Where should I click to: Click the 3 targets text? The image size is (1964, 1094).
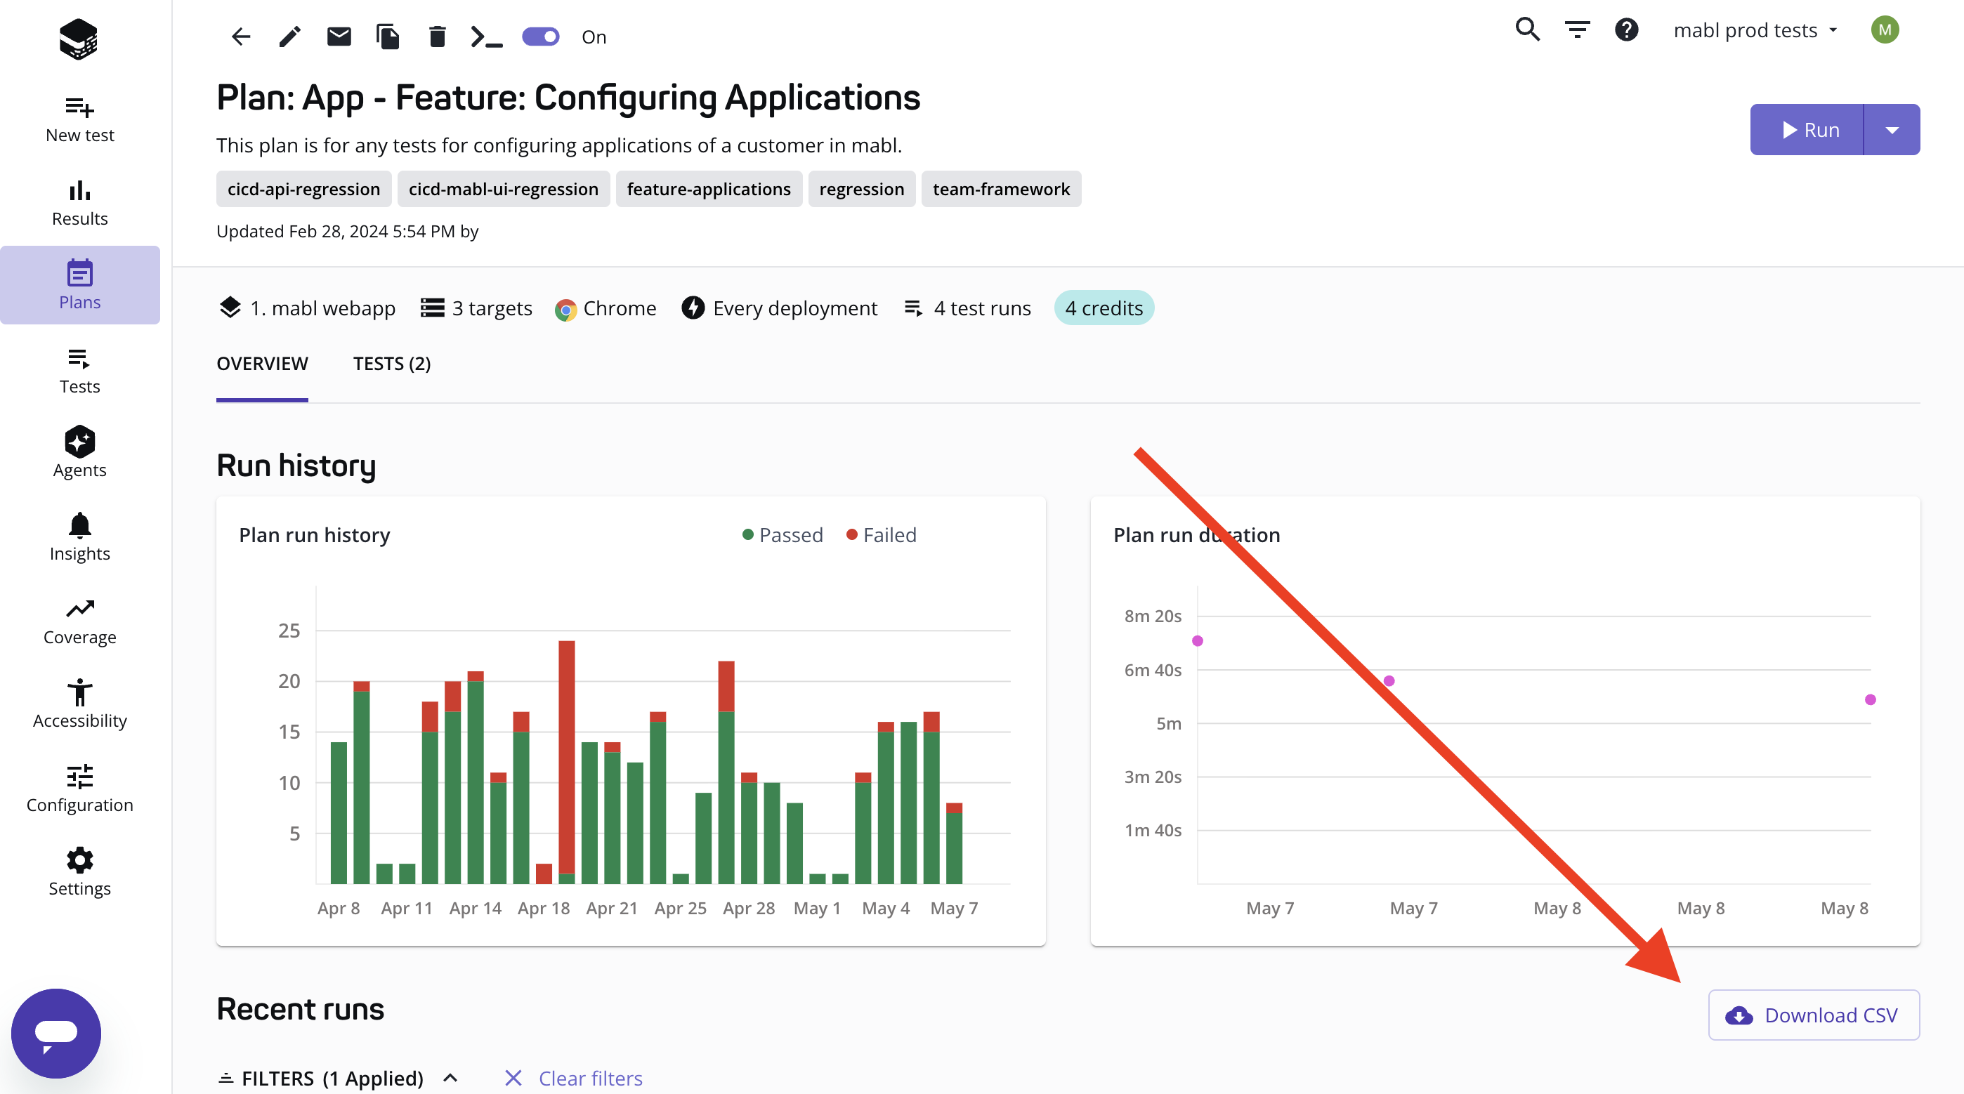coord(492,308)
